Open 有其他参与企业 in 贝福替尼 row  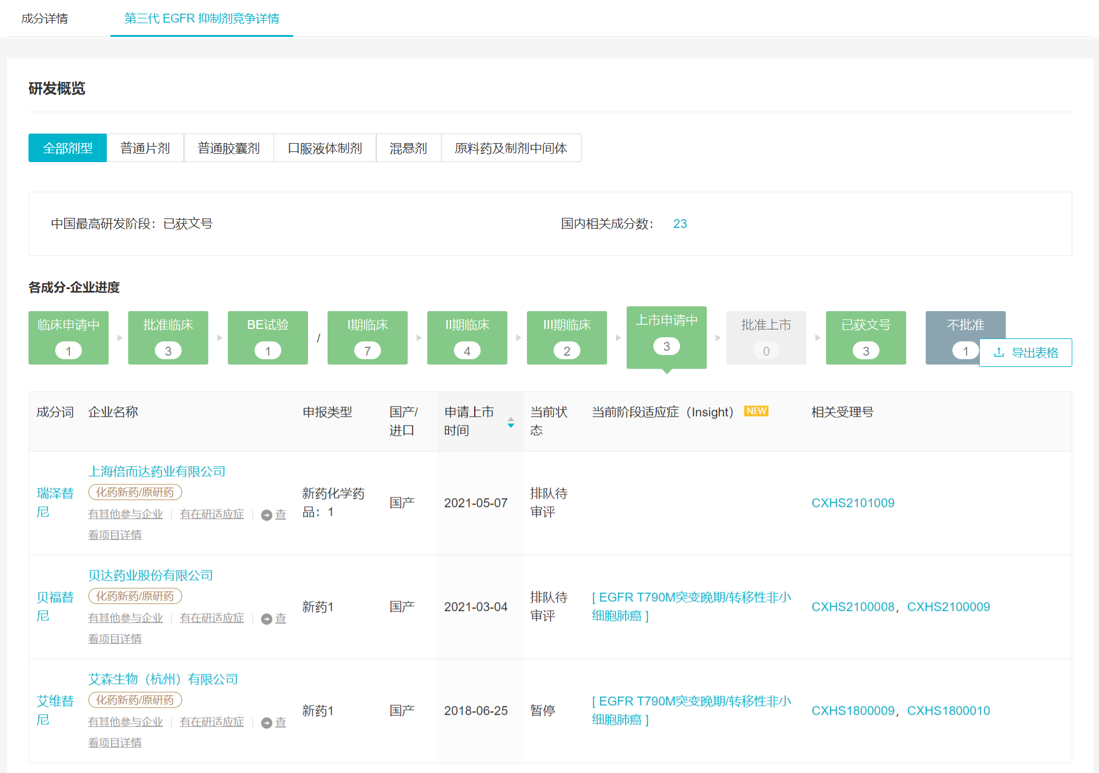125,618
